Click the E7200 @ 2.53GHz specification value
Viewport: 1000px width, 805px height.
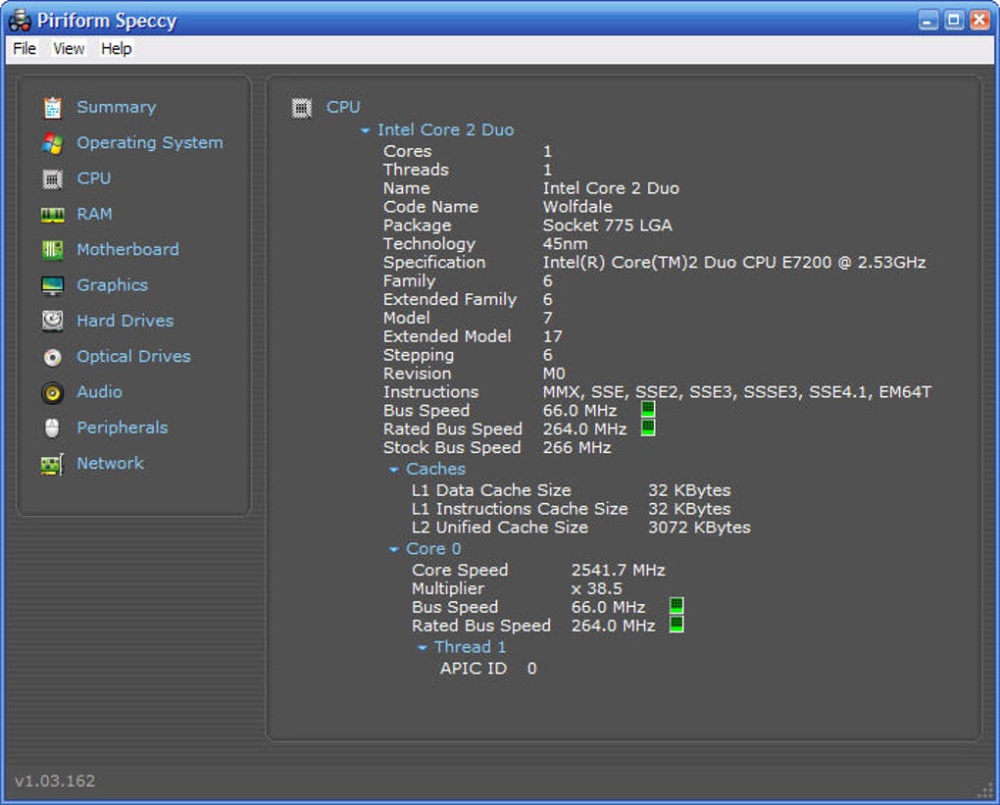click(734, 263)
